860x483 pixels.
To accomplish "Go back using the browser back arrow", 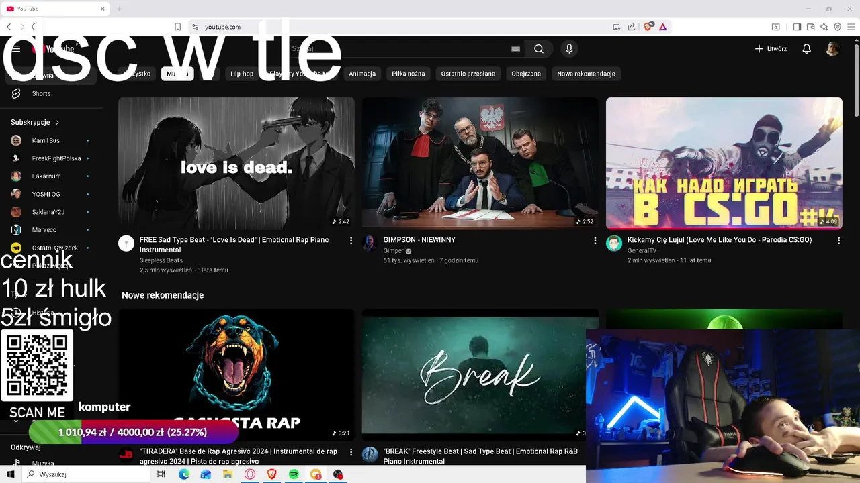I will tap(9, 27).
